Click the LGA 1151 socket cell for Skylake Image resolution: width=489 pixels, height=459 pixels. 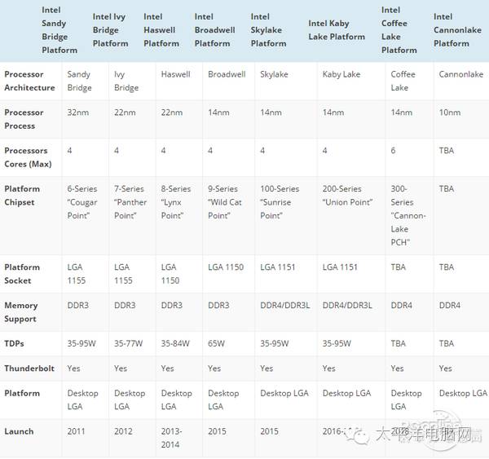[278, 267]
